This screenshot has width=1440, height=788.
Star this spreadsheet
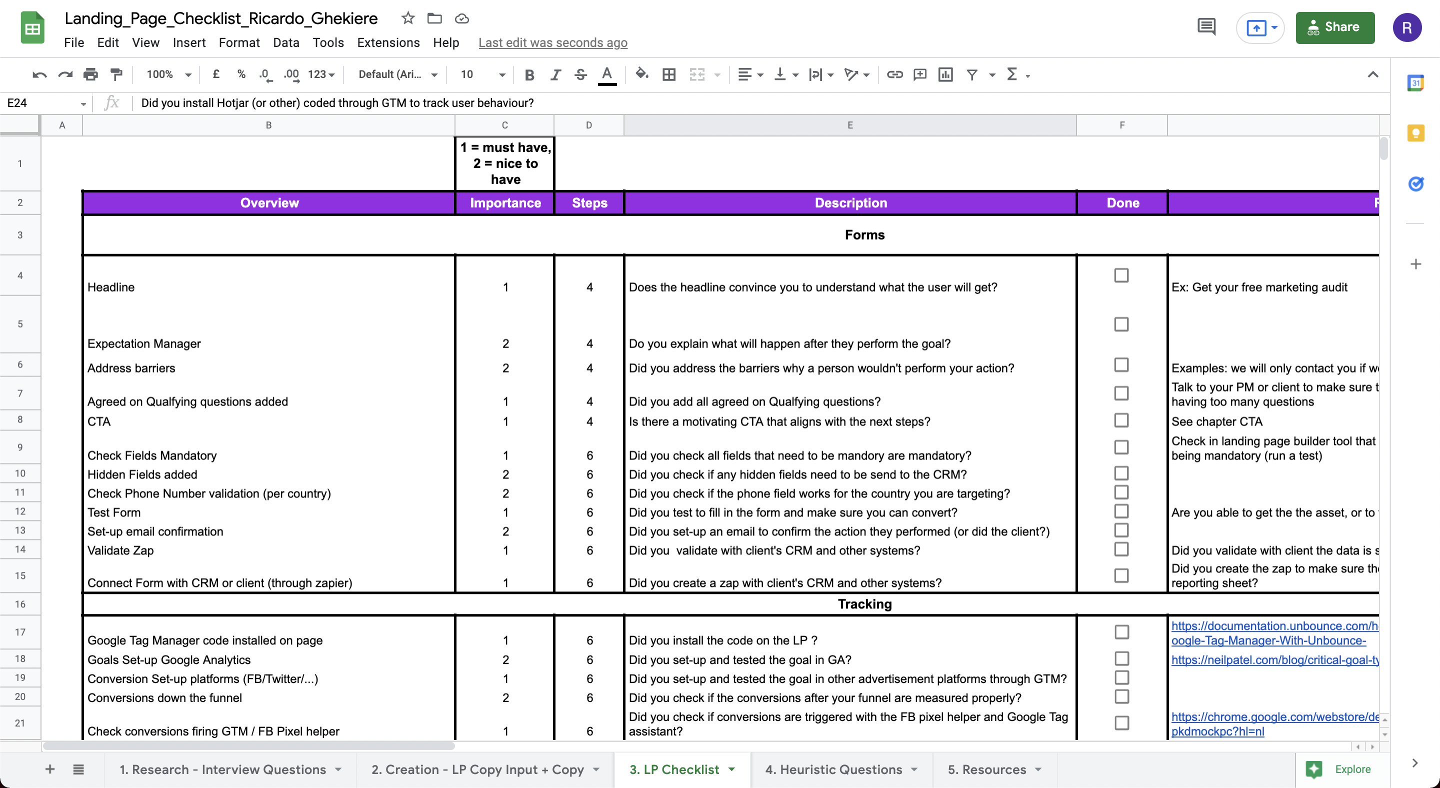tap(408, 18)
